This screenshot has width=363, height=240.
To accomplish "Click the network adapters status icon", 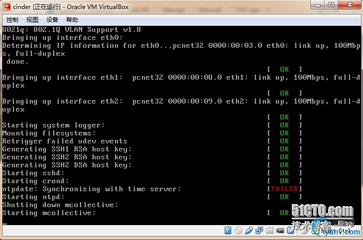I will (x=259, y=231).
